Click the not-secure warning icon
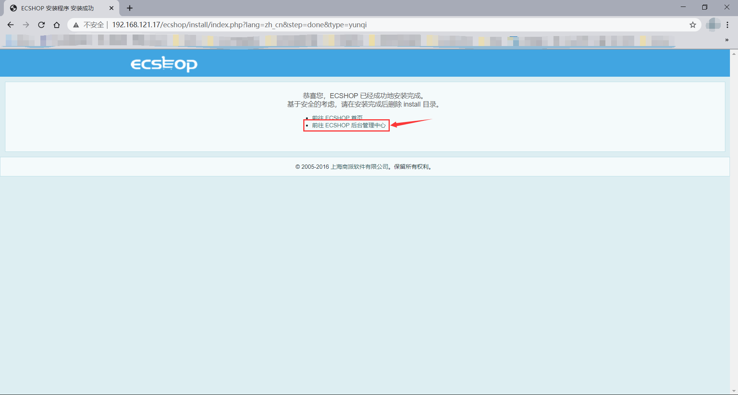 click(x=76, y=25)
